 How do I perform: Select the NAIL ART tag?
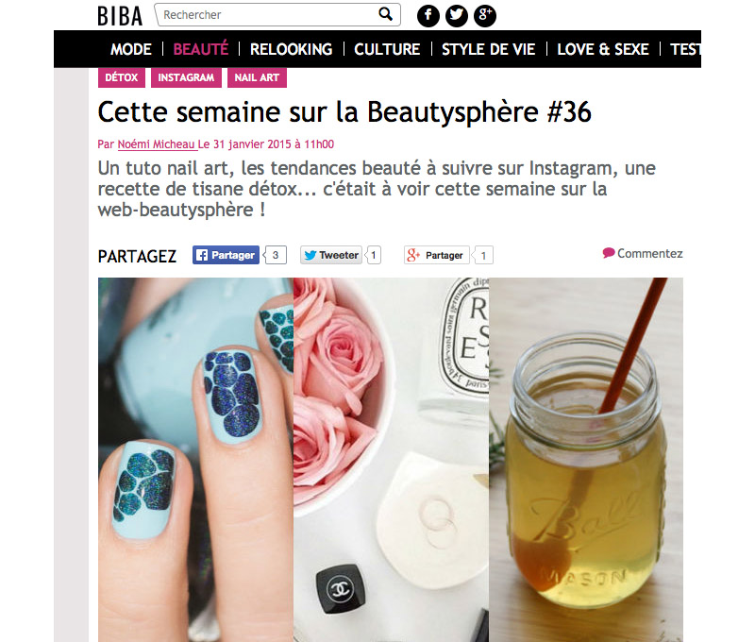(x=257, y=77)
